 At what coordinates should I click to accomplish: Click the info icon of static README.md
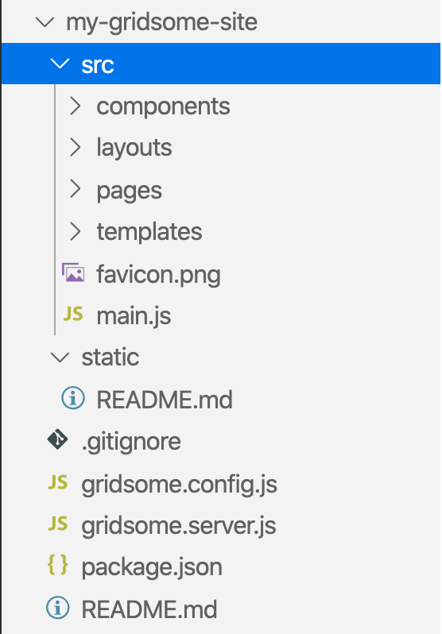pyautogui.click(x=73, y=398)
